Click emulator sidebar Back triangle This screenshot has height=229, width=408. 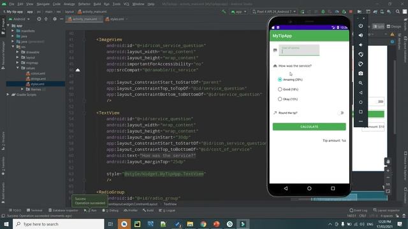point(361,93)
